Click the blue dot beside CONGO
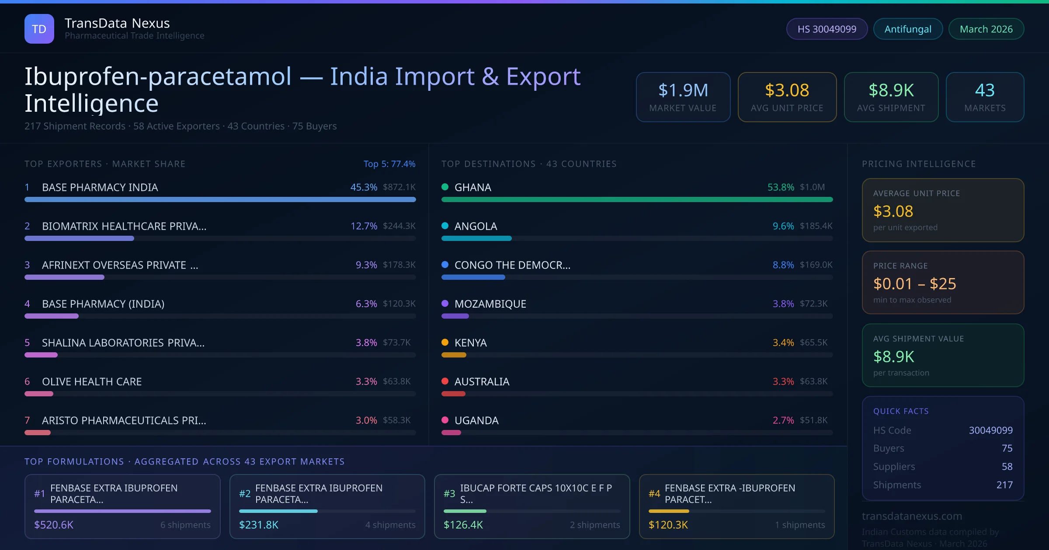Image resolution: width=1049 pixels, height=550 pixels. point(445,265)
